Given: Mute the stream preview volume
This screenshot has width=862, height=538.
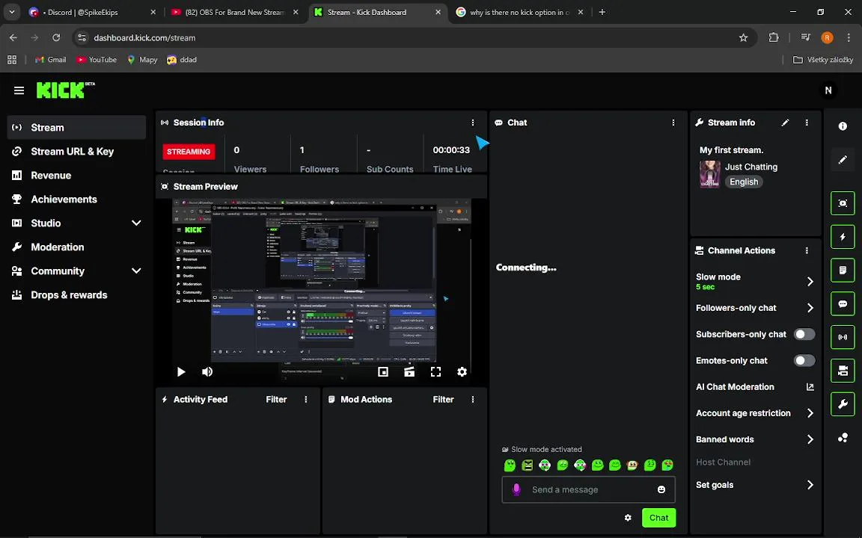Looking at the screenshot, I should 207,371.
